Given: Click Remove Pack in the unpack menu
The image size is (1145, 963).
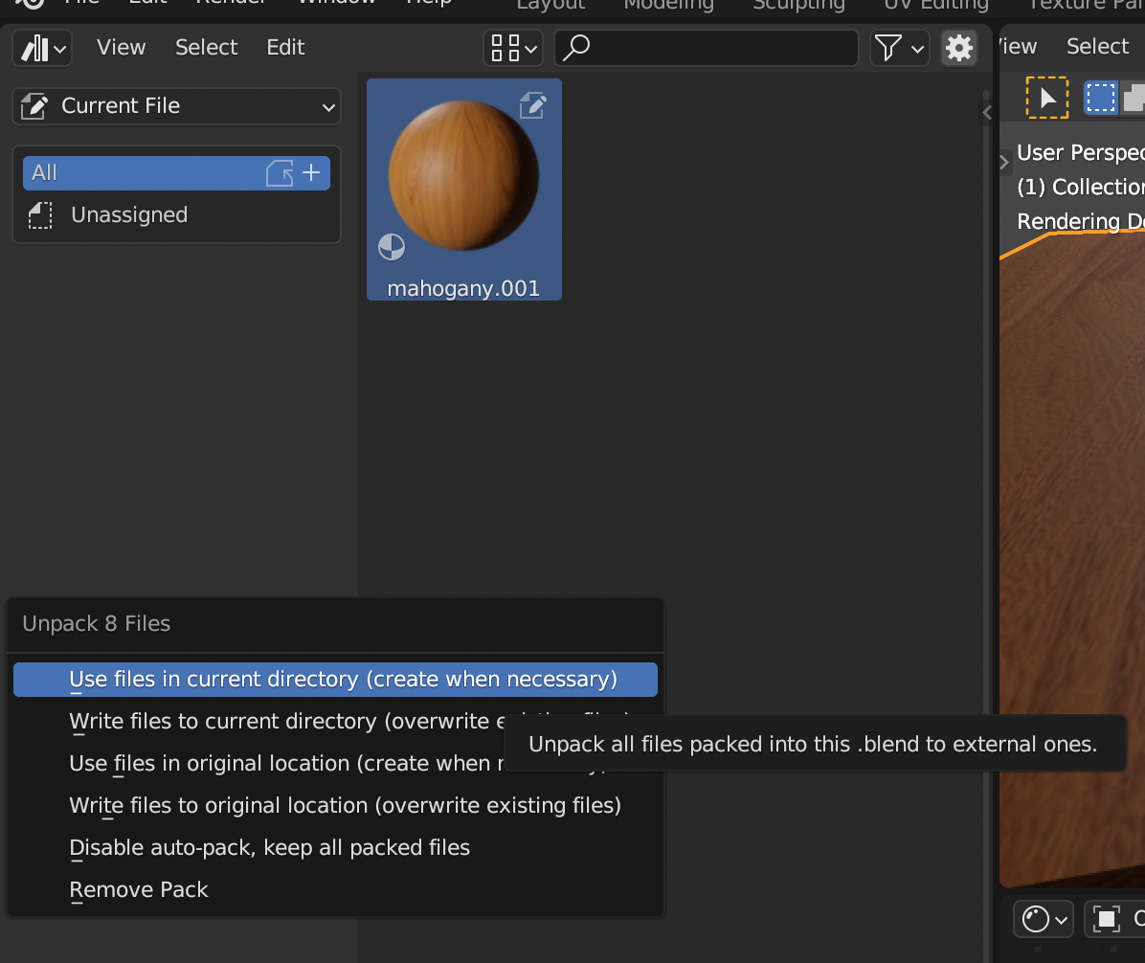Looking at the screenshot, I should [139, 890].
